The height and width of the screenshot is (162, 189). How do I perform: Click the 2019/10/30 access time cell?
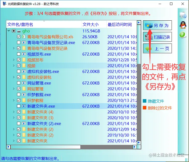click(x=122, y=135)
